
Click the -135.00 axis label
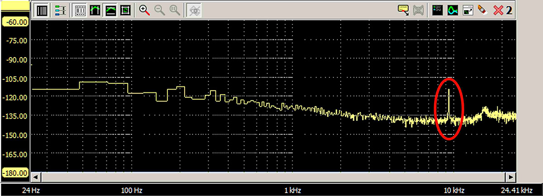point(16,116)
